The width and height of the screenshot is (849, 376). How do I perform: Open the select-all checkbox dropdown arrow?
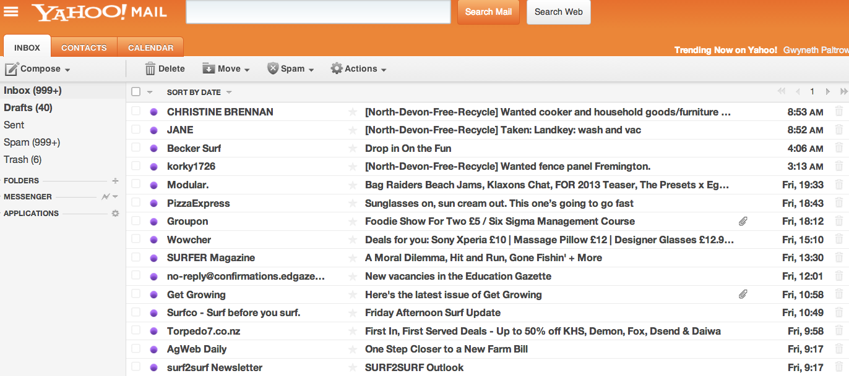click(149, 93)
